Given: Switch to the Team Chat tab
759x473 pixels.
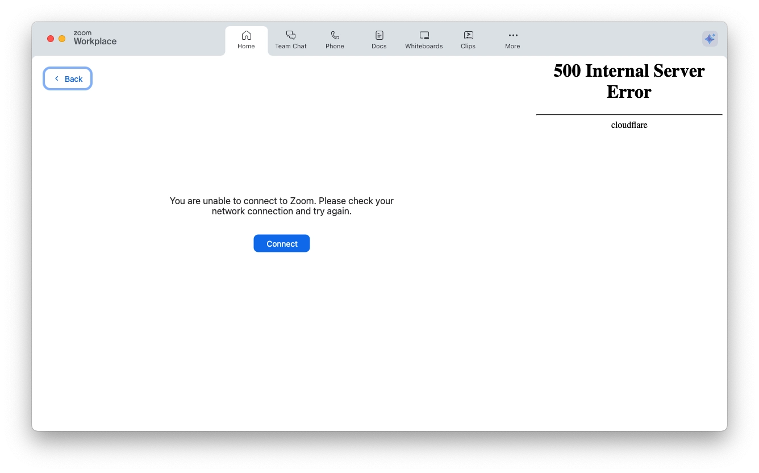Looking at the screenshot, I should [290, 40].
